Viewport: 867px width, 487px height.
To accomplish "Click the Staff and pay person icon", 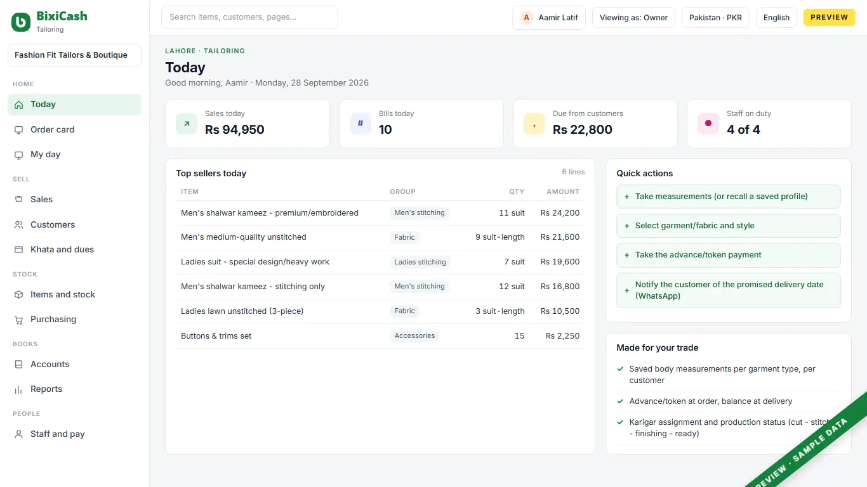I will pyautogui.click(x=18, y=434).
